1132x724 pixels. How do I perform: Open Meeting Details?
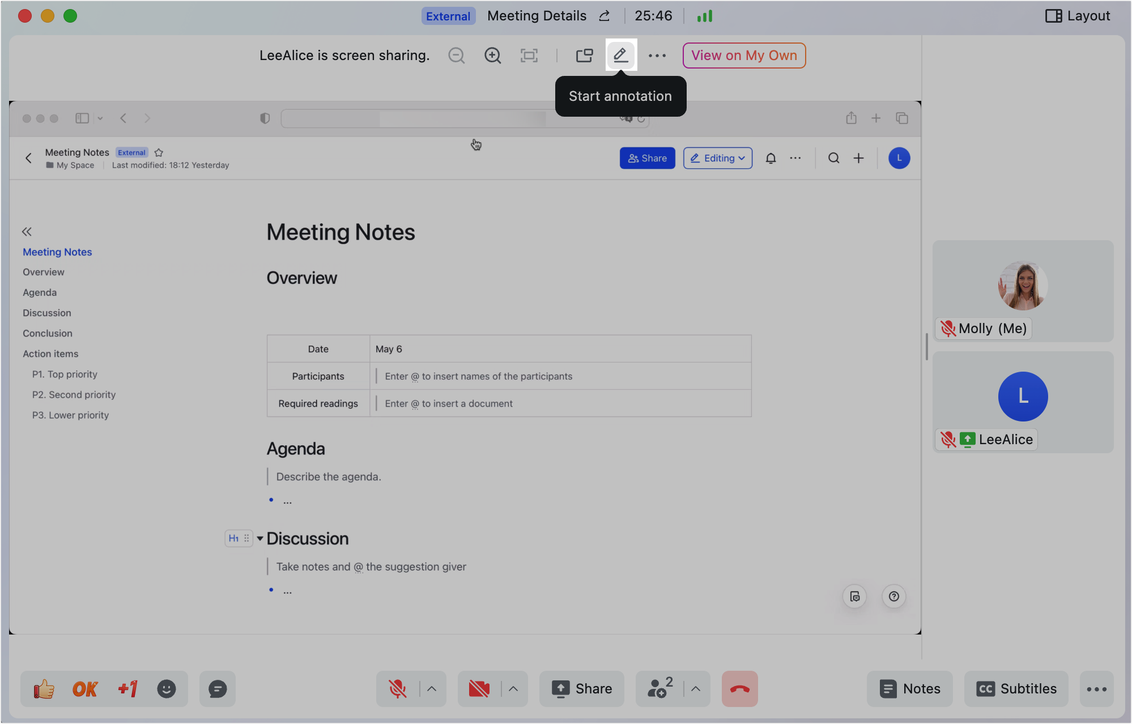click(x=537, y=16)
